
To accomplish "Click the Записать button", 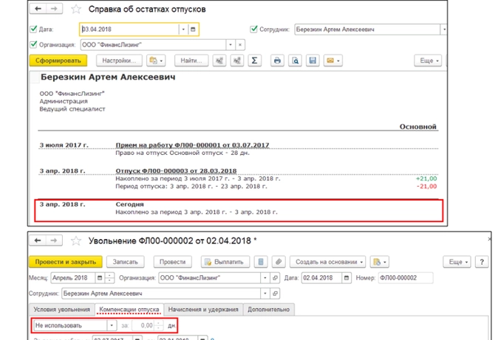I will 126,262.
